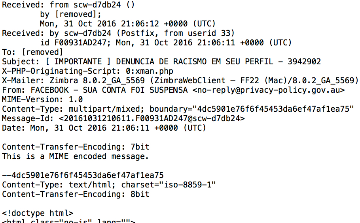Click the To: [removed] line
The image size is (360, 223).
click(32, 52)
